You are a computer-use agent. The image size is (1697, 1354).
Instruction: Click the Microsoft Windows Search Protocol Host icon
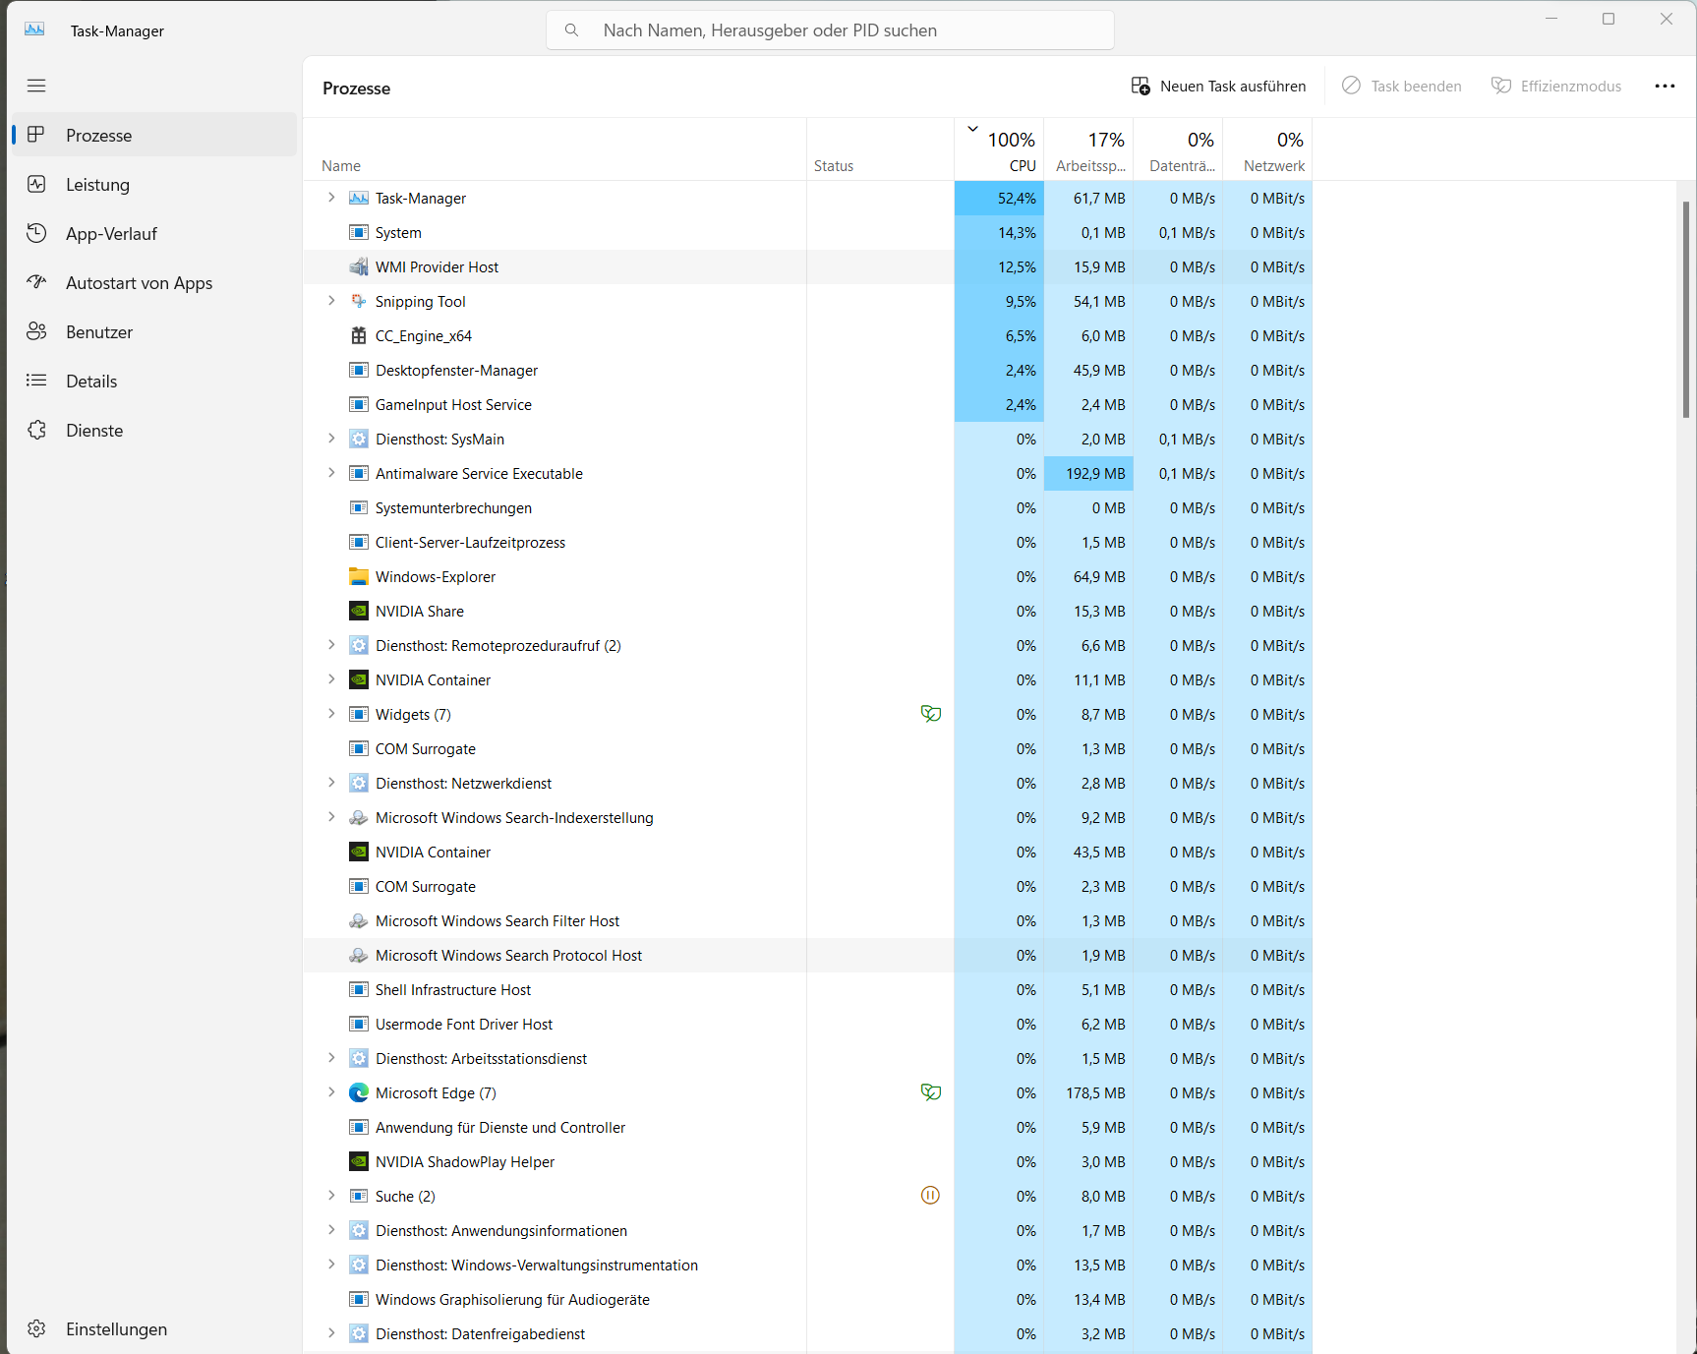point(359,955)
